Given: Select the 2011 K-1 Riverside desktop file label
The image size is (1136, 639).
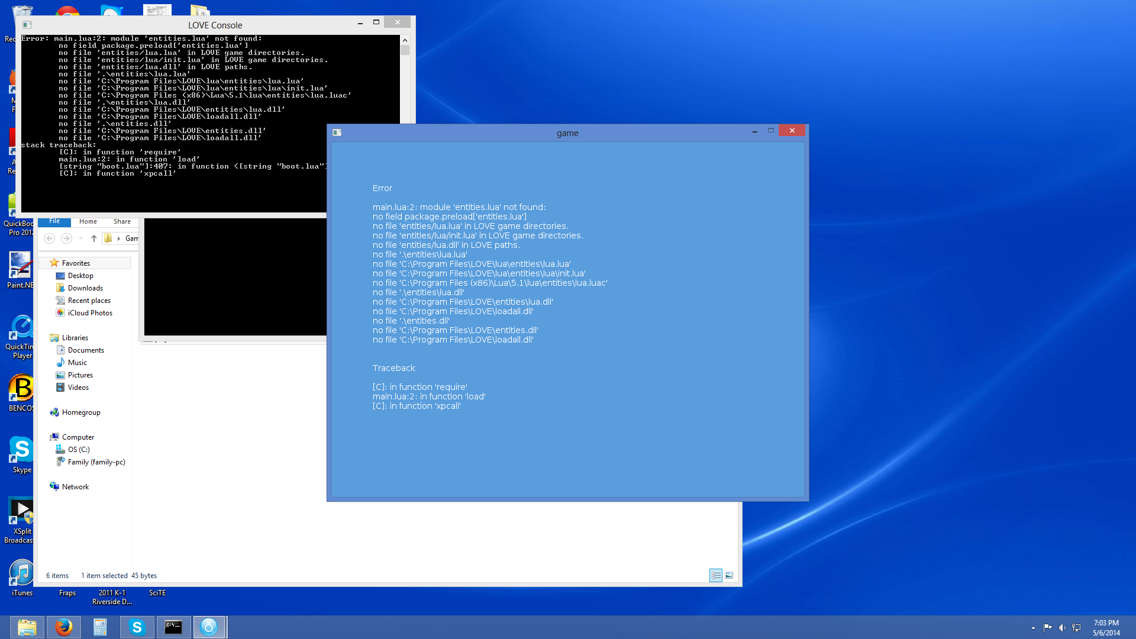Looking at the screenshot, I should [x=112, y=597].
